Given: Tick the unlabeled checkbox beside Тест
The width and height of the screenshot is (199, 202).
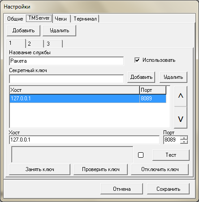Looking at the screenshot, I should pos(141,155).
